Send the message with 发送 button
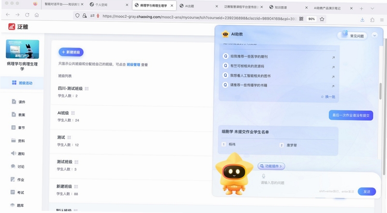Screen dimensions: 387x213 [367, 192]
